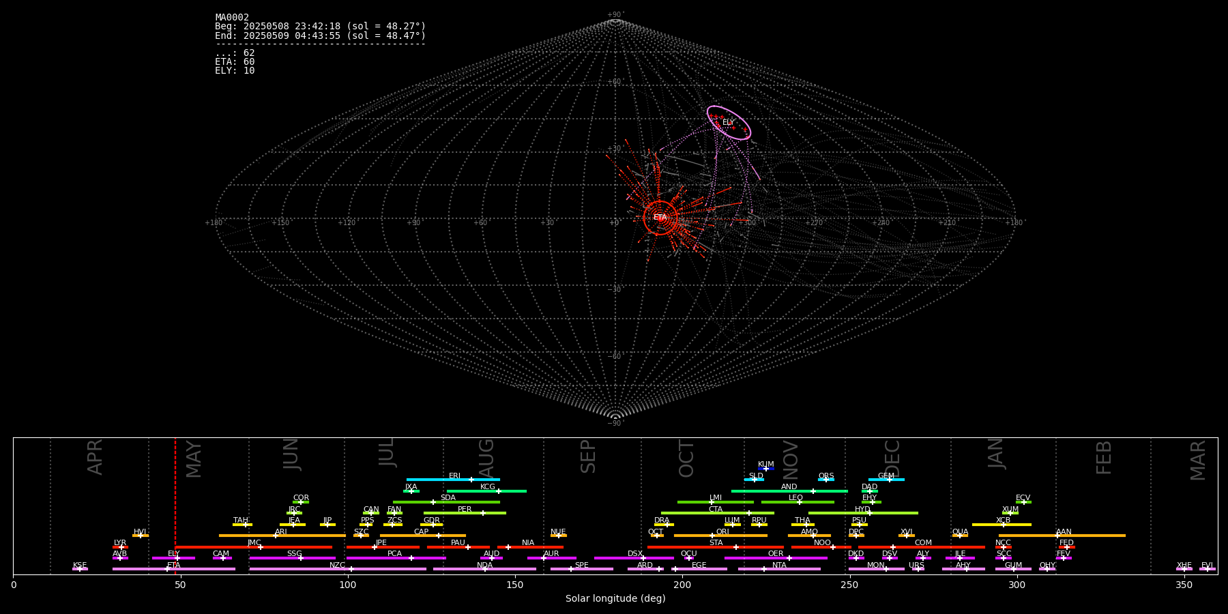Image resolution: width=1228 pixels, height=614 pixels.
Task: Click the XHE shower bar
Action: tap(1184, 569)
